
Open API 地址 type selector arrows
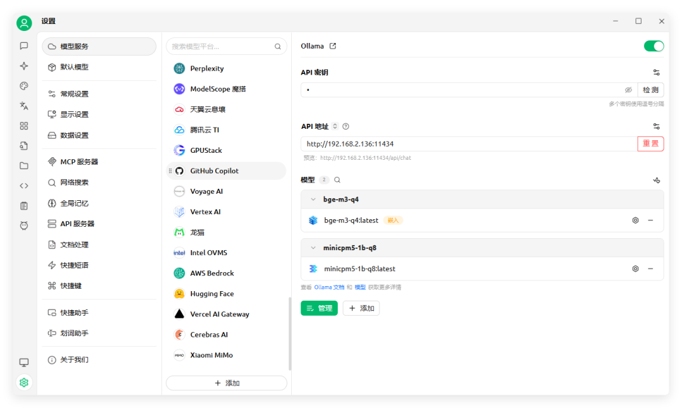(335, 126)
